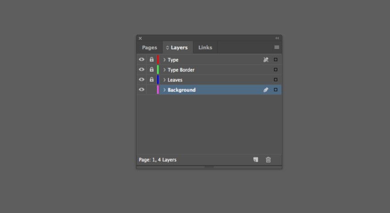Expand the Type layer contents
Screen dimensions: 390x213
164,60
